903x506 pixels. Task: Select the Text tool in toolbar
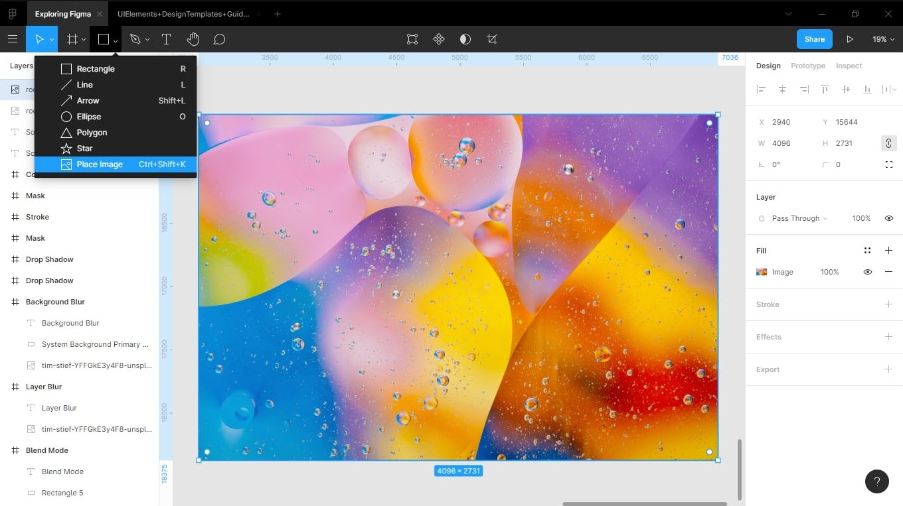tap(166, 40)
